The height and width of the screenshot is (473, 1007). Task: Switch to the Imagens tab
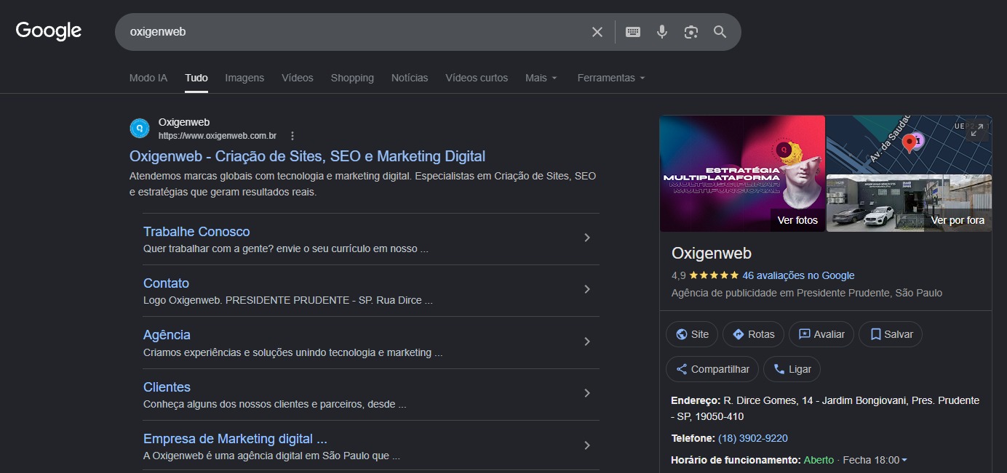tap(244, 78)
